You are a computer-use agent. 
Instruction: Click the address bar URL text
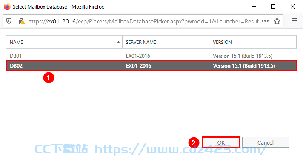pos(143,21)
